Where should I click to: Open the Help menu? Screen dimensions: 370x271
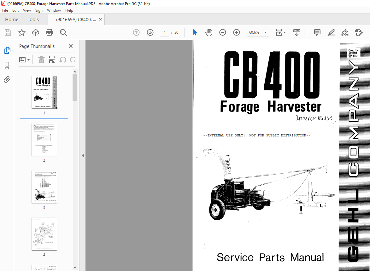(69, 10)
